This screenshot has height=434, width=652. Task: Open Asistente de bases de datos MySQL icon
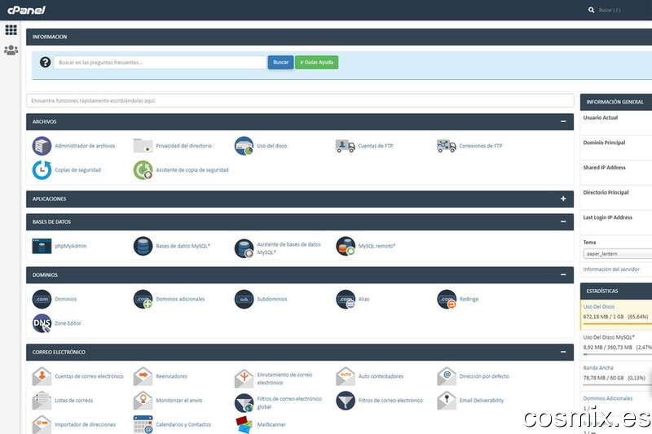[244, 248]
